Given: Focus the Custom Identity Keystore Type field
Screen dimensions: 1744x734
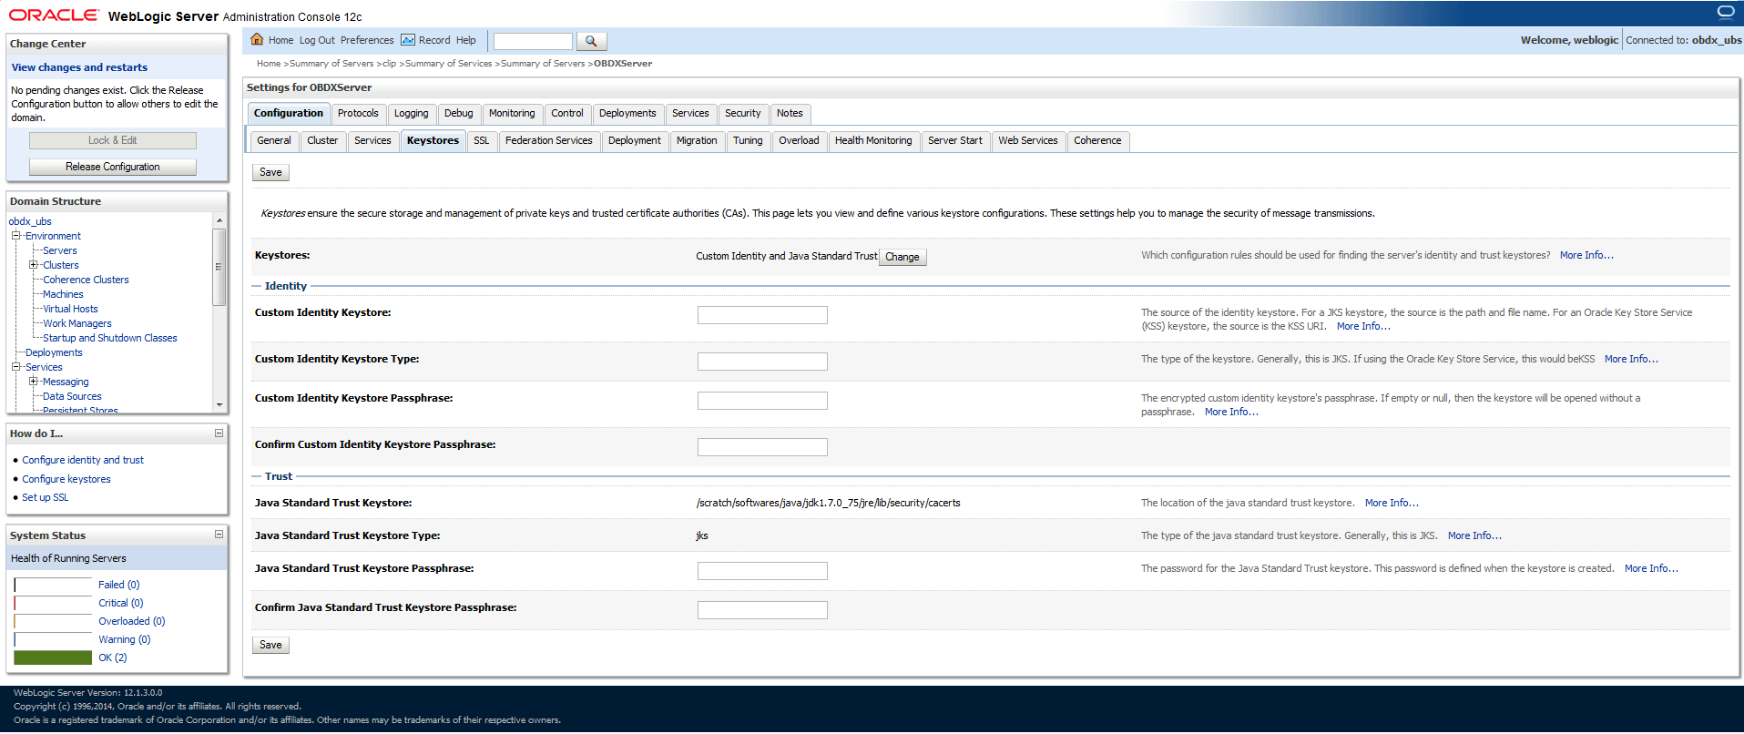Looking at the screenshot, I should pos(762,362).
